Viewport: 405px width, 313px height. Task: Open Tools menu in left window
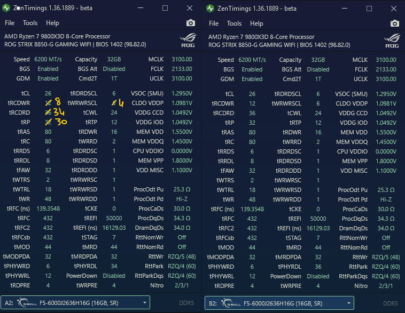pyautogui.click(x=30, y=23)
